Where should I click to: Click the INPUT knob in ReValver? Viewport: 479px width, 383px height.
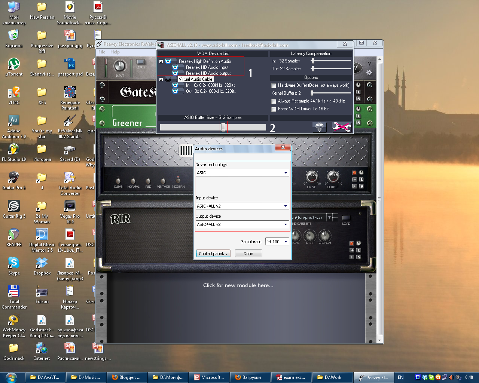tap(120, 66)
